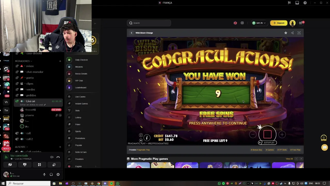Open the Popular games entry
The image size is (330, 186).
point(78,145)
